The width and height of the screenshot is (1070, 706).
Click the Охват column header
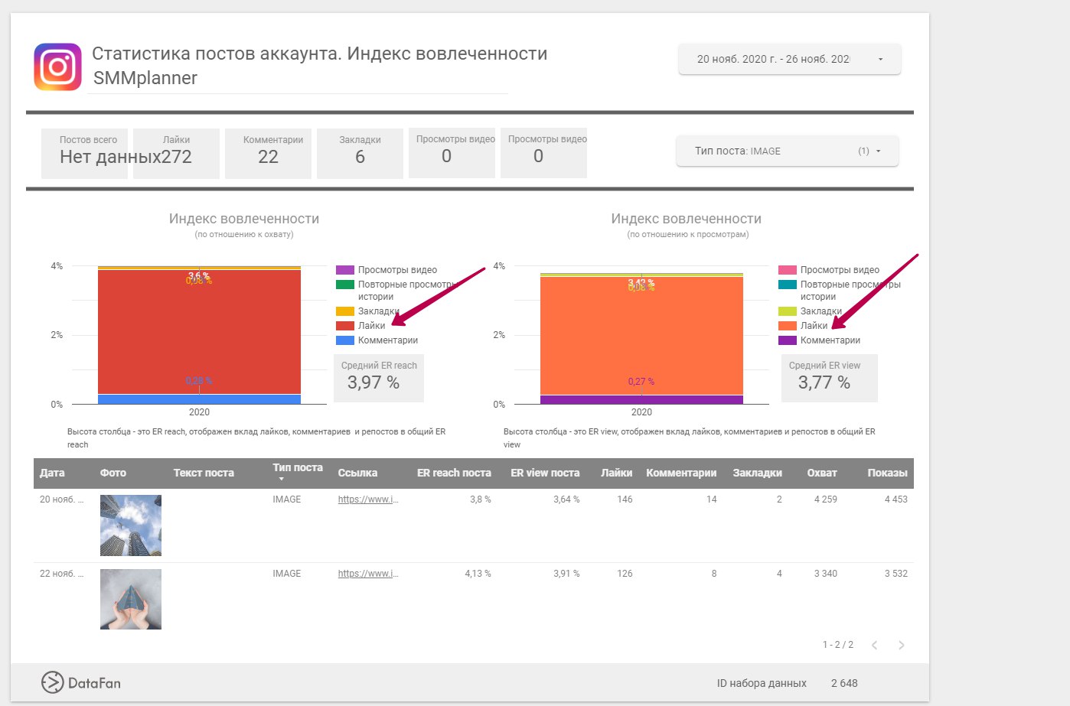click(821, 473)
